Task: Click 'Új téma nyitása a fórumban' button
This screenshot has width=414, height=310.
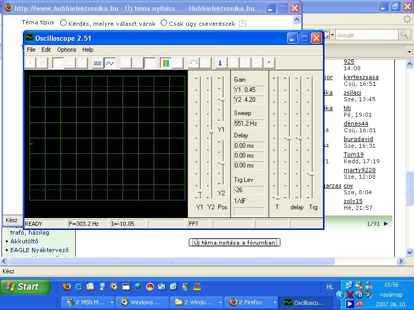Action: 234,242
